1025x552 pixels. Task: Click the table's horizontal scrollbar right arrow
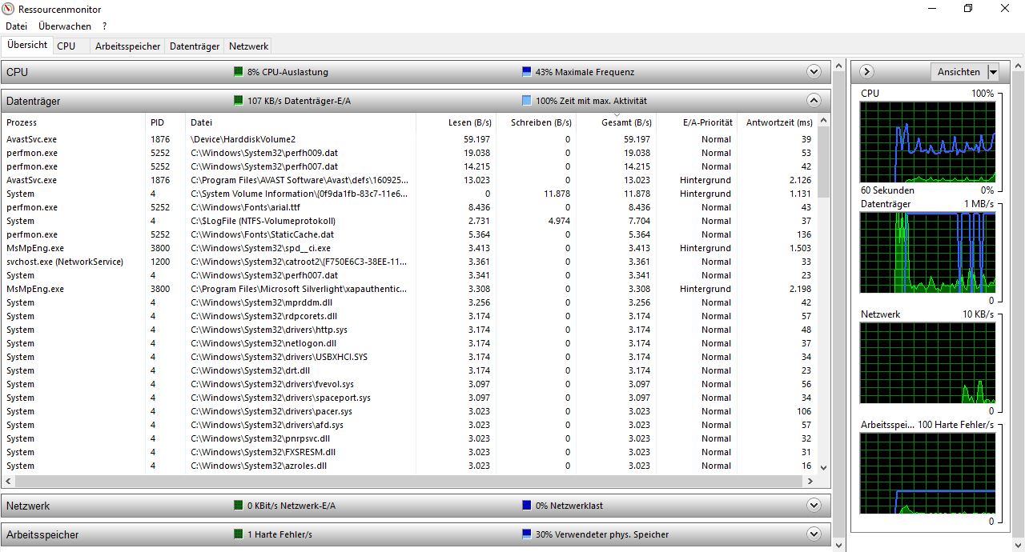point(810,482)
